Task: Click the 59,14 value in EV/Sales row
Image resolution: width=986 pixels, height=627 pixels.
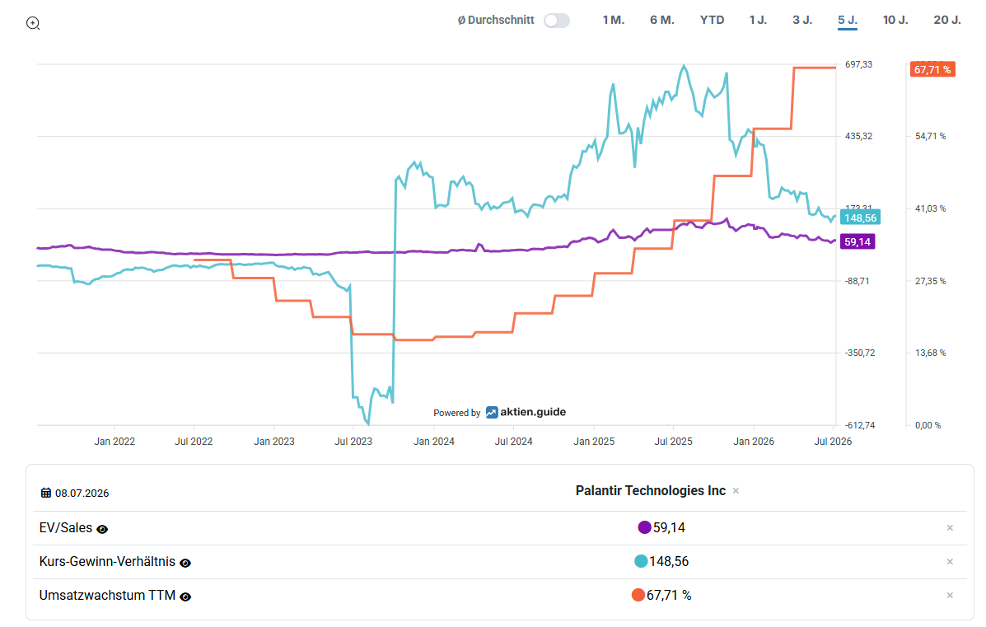Action: [x=669, y=527]
